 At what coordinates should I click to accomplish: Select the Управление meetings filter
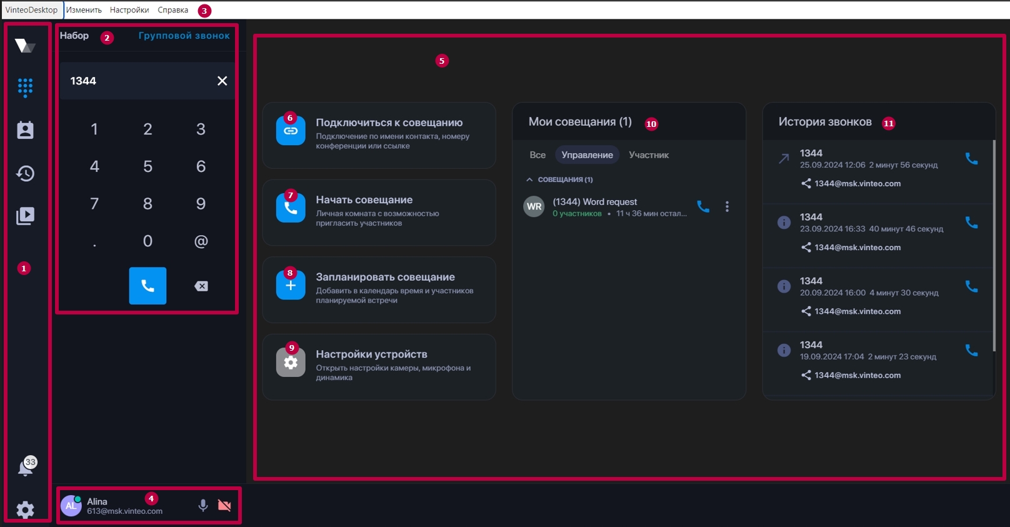coord(587,155)
